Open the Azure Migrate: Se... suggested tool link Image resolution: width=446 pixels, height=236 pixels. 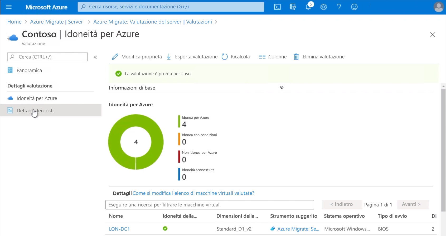(298, 229)
